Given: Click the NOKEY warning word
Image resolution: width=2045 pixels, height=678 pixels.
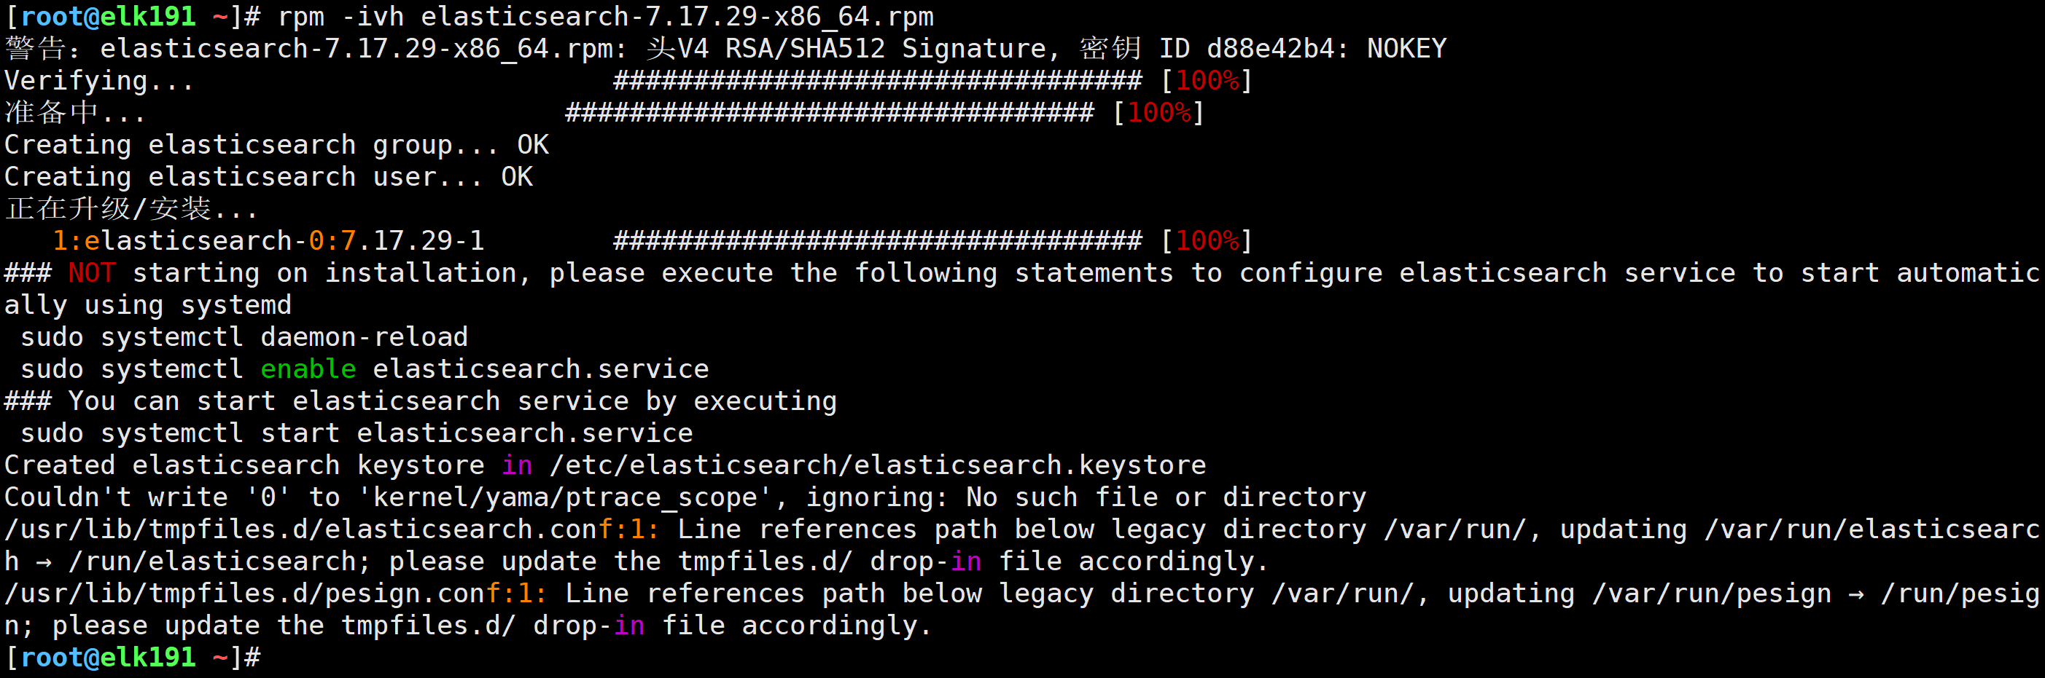Looking at the screenshot, I should (x=1406, y=50).
